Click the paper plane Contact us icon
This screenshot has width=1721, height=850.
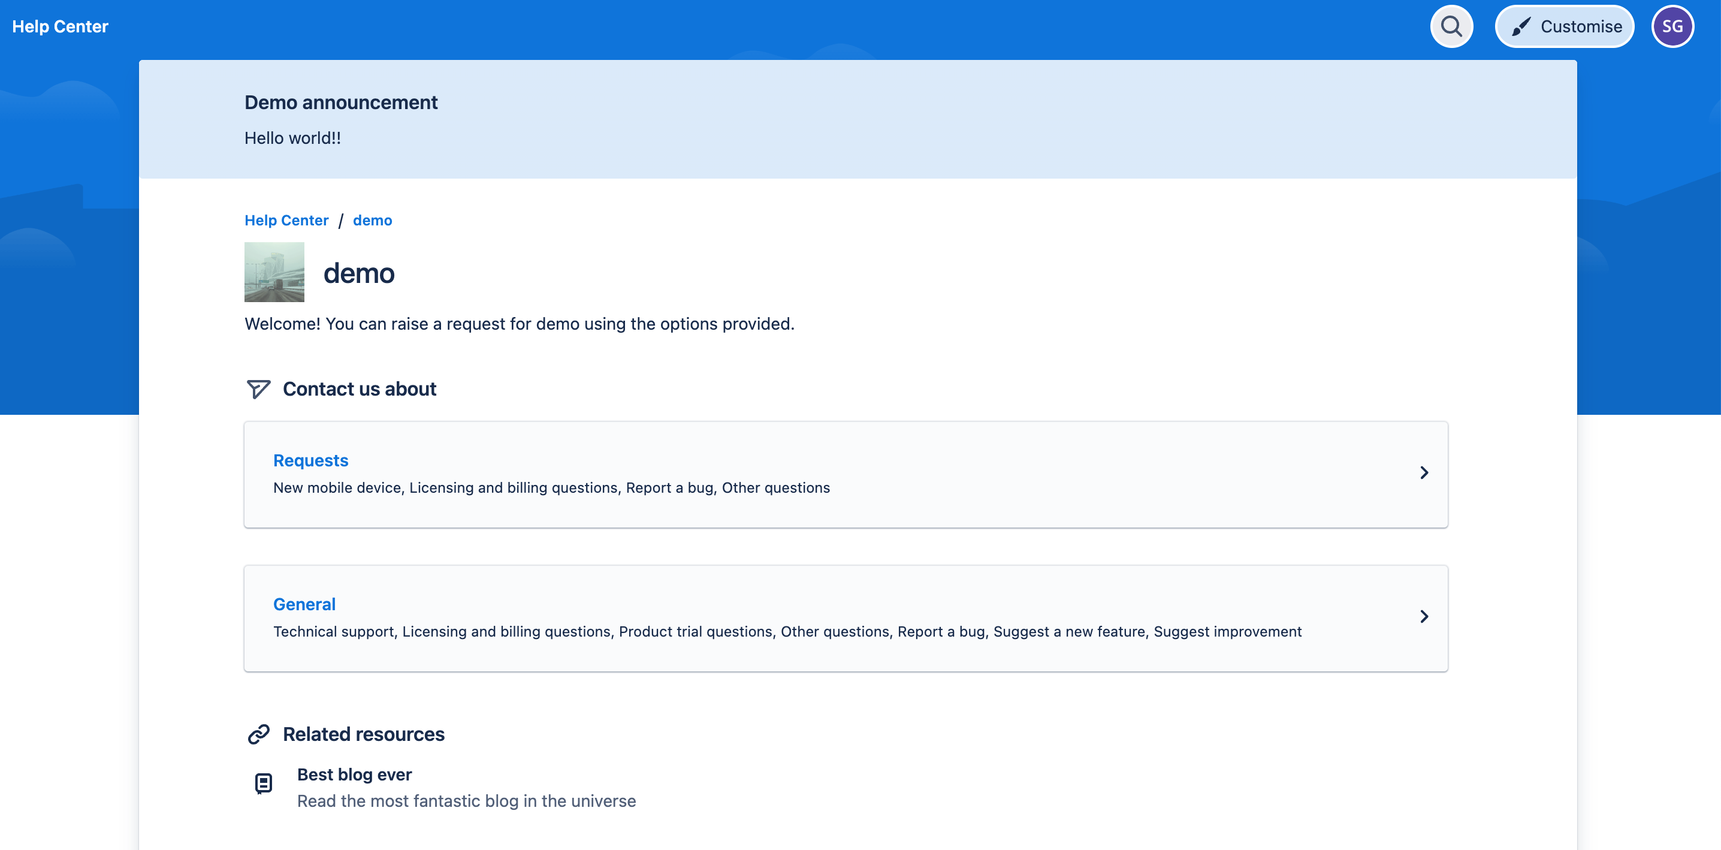pos(258,389)
